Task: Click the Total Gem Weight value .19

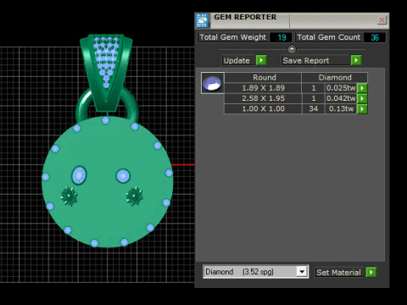Action: click(281, 37)
